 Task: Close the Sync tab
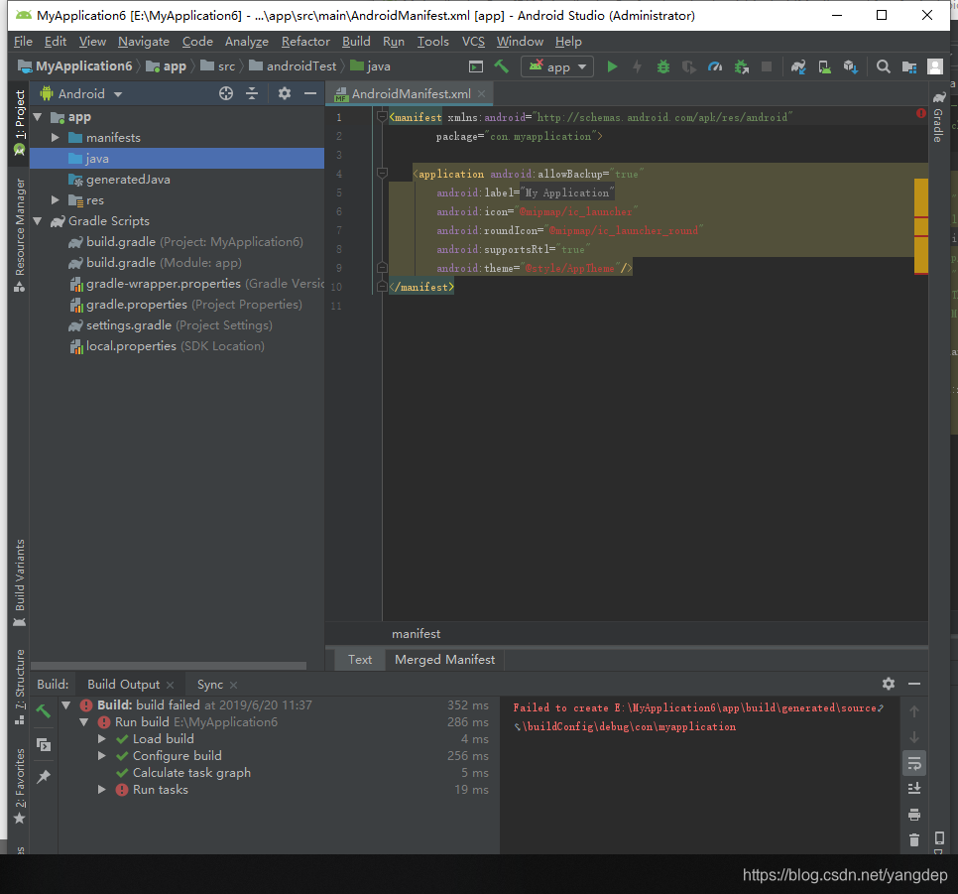point(233,685)
